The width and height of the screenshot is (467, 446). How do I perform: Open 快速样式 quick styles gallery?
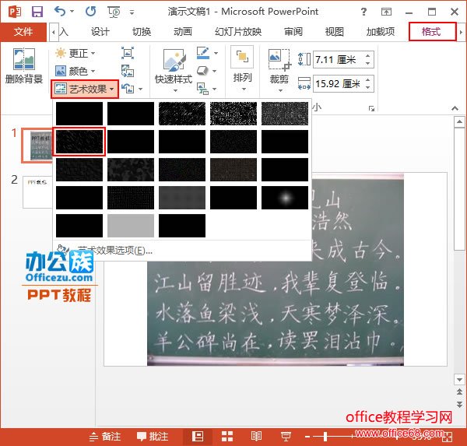174,70
